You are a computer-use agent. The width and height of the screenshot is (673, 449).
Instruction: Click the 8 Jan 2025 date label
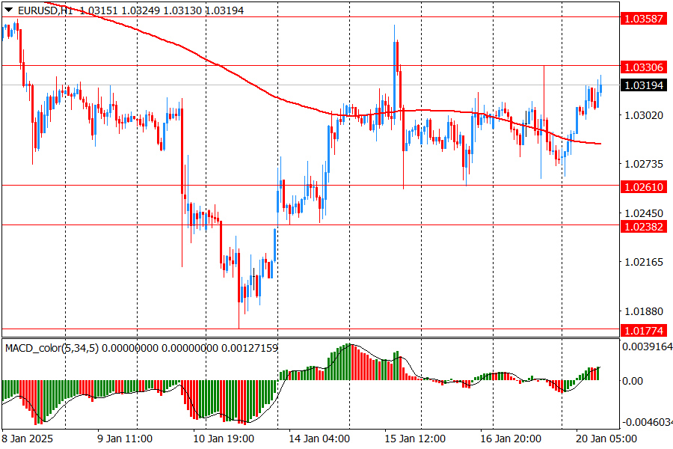click(x=28, y=439)
